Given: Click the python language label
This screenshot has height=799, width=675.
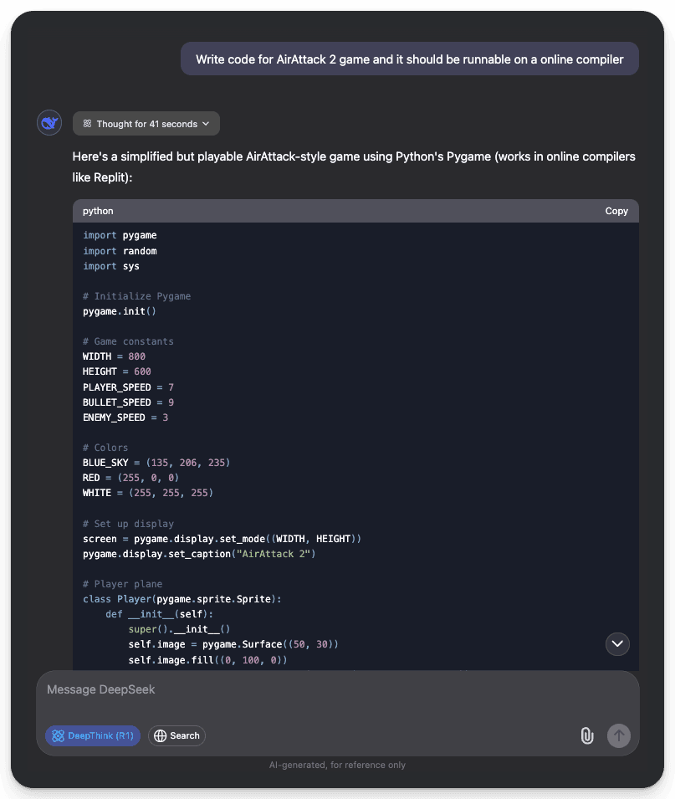Looking at the screenshot, I should 98,211.
